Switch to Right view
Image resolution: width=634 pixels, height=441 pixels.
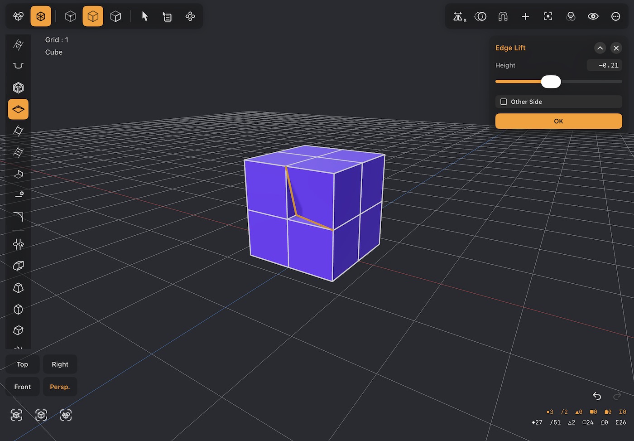click(x=60, y=364)
